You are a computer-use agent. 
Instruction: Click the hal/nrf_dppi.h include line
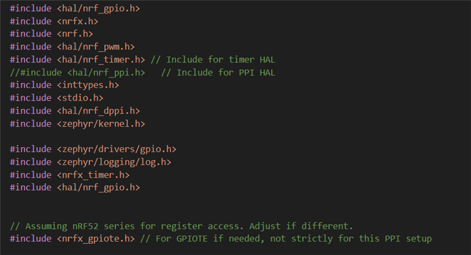[x=75, y=111]
